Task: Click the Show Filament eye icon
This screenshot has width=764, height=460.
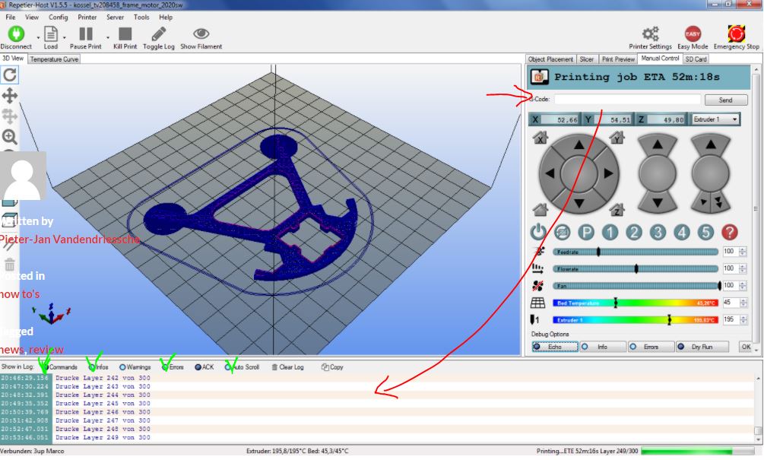Action: [x=201, y=34]
